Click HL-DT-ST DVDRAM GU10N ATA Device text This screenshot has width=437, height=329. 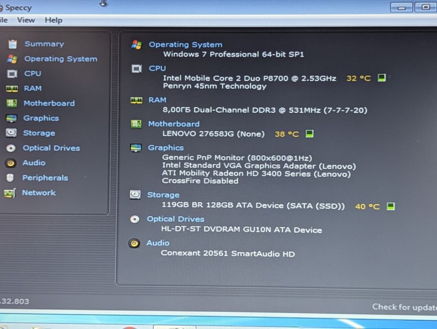[x=242, y=230]
